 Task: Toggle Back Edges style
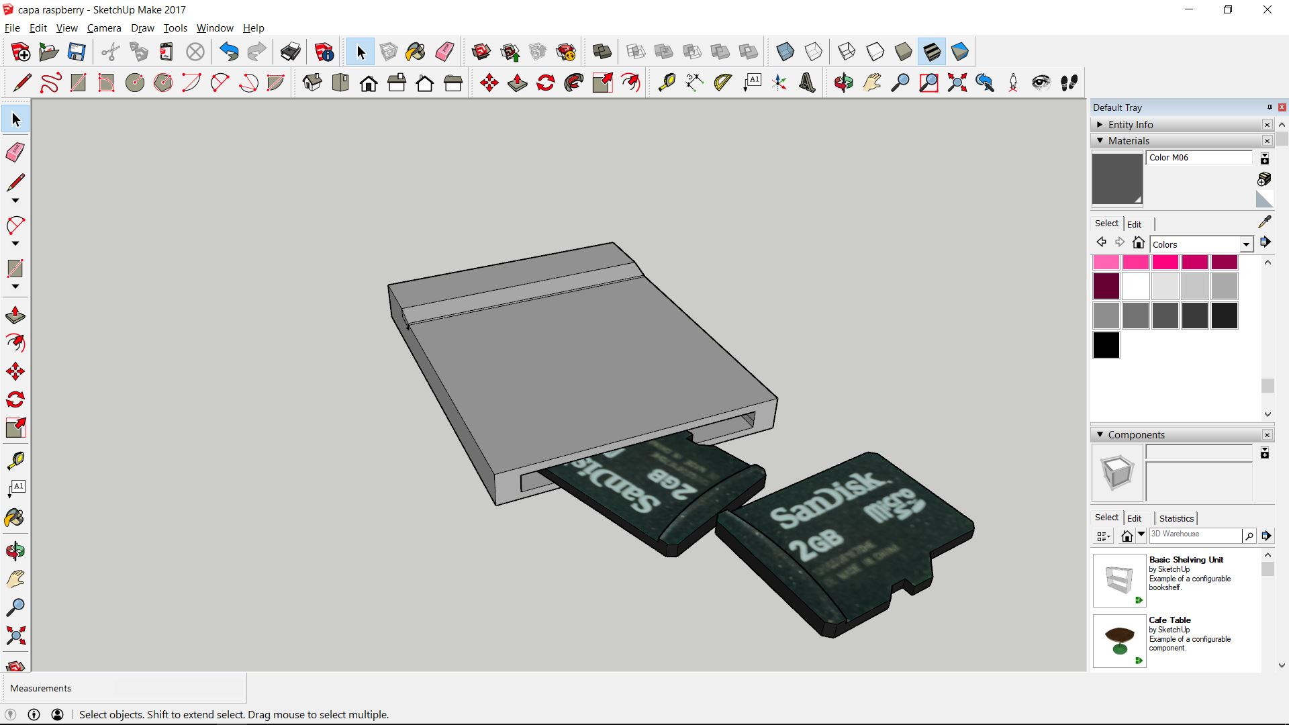point(813,52)
